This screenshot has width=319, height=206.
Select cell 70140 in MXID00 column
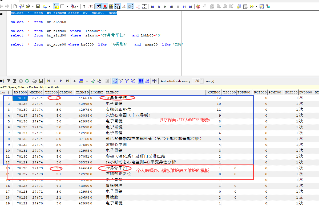coord(20,98)
